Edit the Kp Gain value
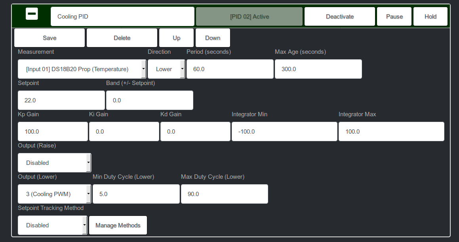459x242 pixels. click(53, 131)
